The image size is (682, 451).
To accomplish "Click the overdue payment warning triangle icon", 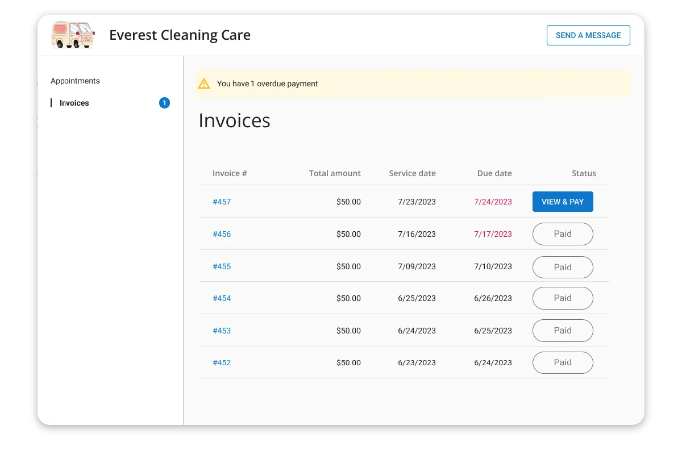I will (204, 83).
